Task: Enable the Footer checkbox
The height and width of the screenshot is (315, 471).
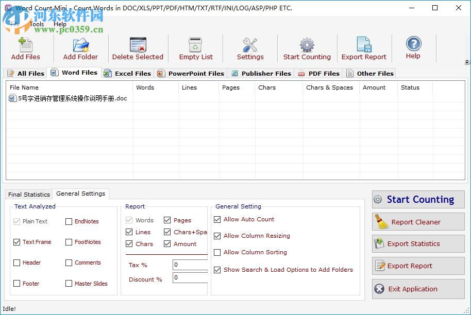Action: [x=17, y=283]
